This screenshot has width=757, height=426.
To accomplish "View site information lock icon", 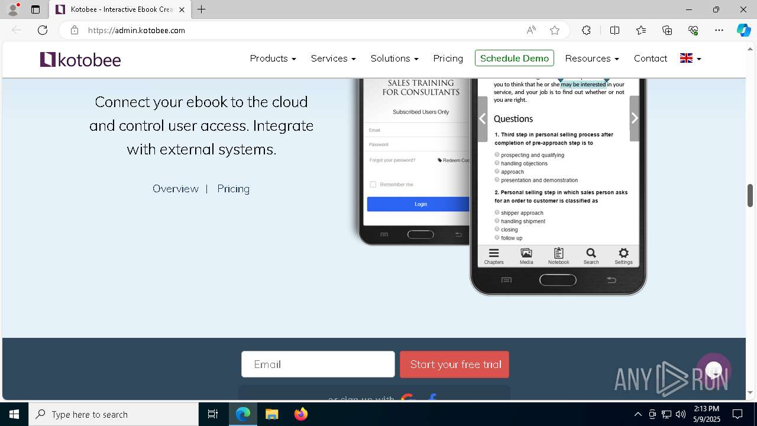I will coord(74,30).
